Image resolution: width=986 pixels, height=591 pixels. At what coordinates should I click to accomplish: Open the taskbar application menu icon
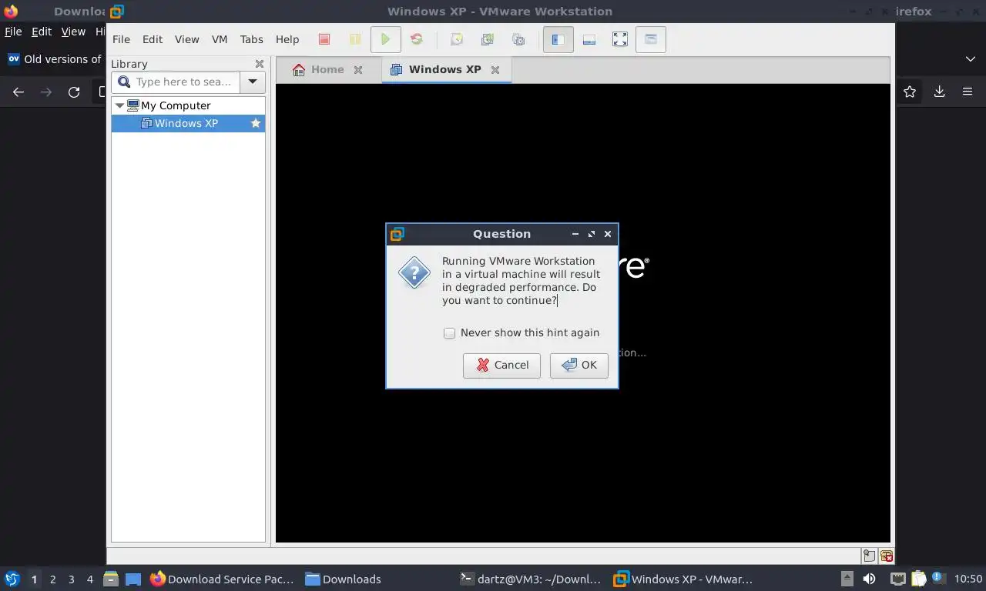click(12, 579)
